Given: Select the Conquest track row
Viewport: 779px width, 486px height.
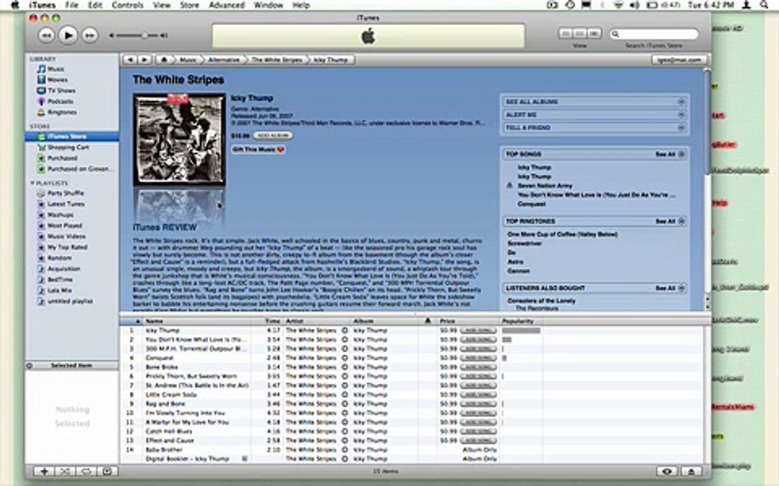Looking at the screenshot, I should 411,358.
